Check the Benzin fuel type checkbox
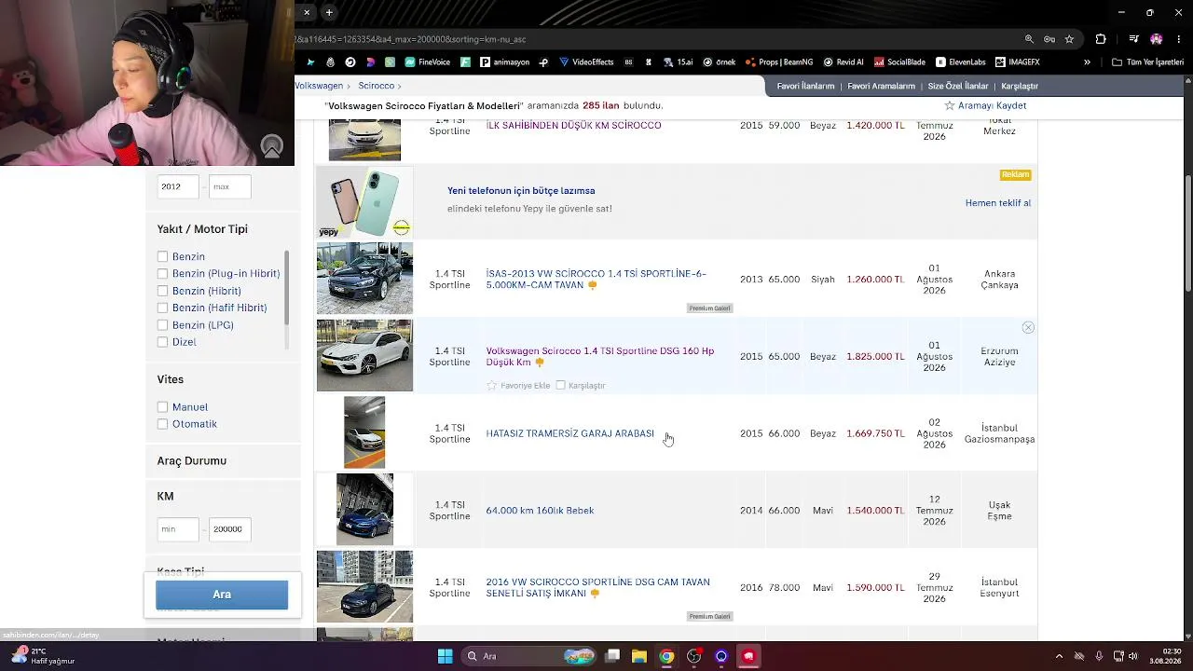 [x=163, y=256]
